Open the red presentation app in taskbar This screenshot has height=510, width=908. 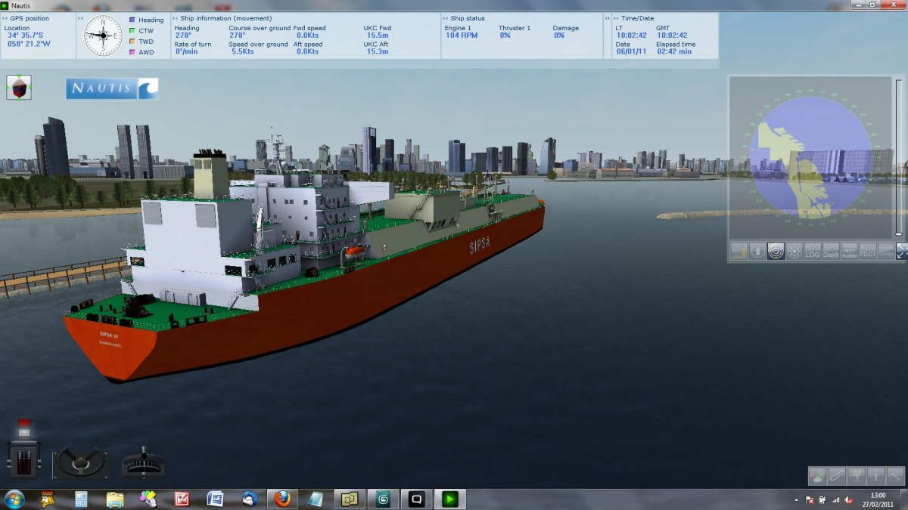pyautogui.click(x=182, y=499)
